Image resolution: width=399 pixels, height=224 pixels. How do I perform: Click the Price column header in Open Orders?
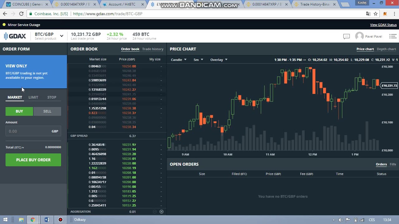click(273, 174)
